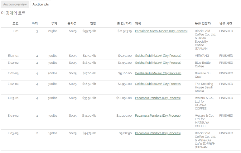Open Pantaleon Micro-Mocca (Dry Process) link

(x=161, y=31)
